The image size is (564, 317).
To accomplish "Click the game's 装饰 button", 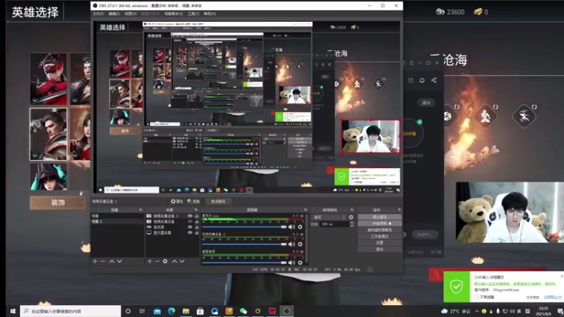I will 58,203.
